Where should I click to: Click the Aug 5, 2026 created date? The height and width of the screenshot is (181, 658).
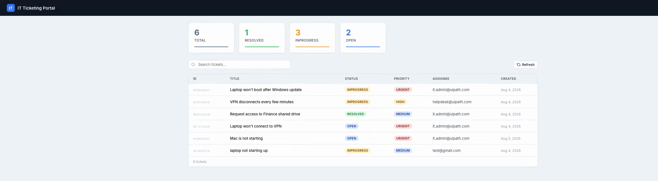pos(511,138)
